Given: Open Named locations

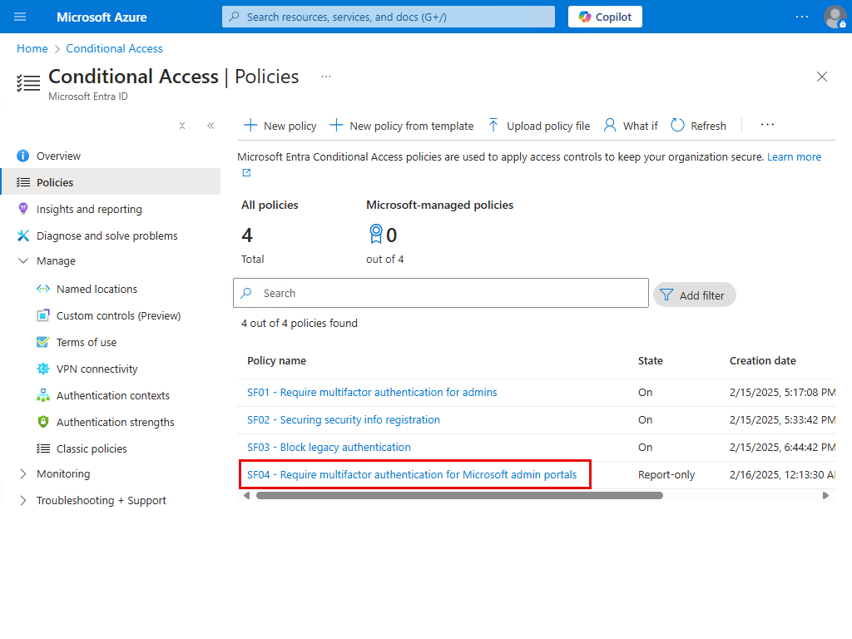Looking at the screenshot, I should pos(97,289).
